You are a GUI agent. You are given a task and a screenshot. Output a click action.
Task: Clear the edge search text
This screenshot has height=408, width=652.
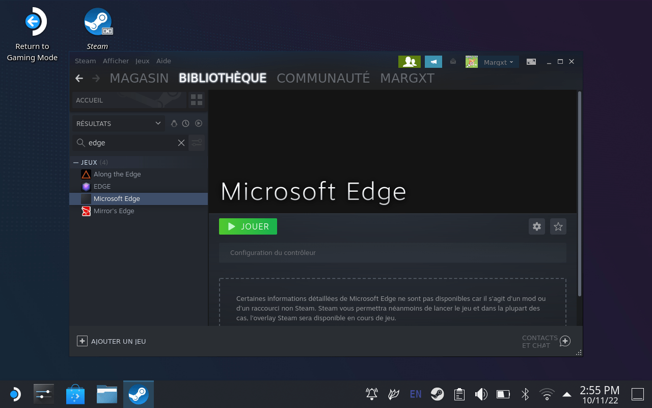coord(181,143)
